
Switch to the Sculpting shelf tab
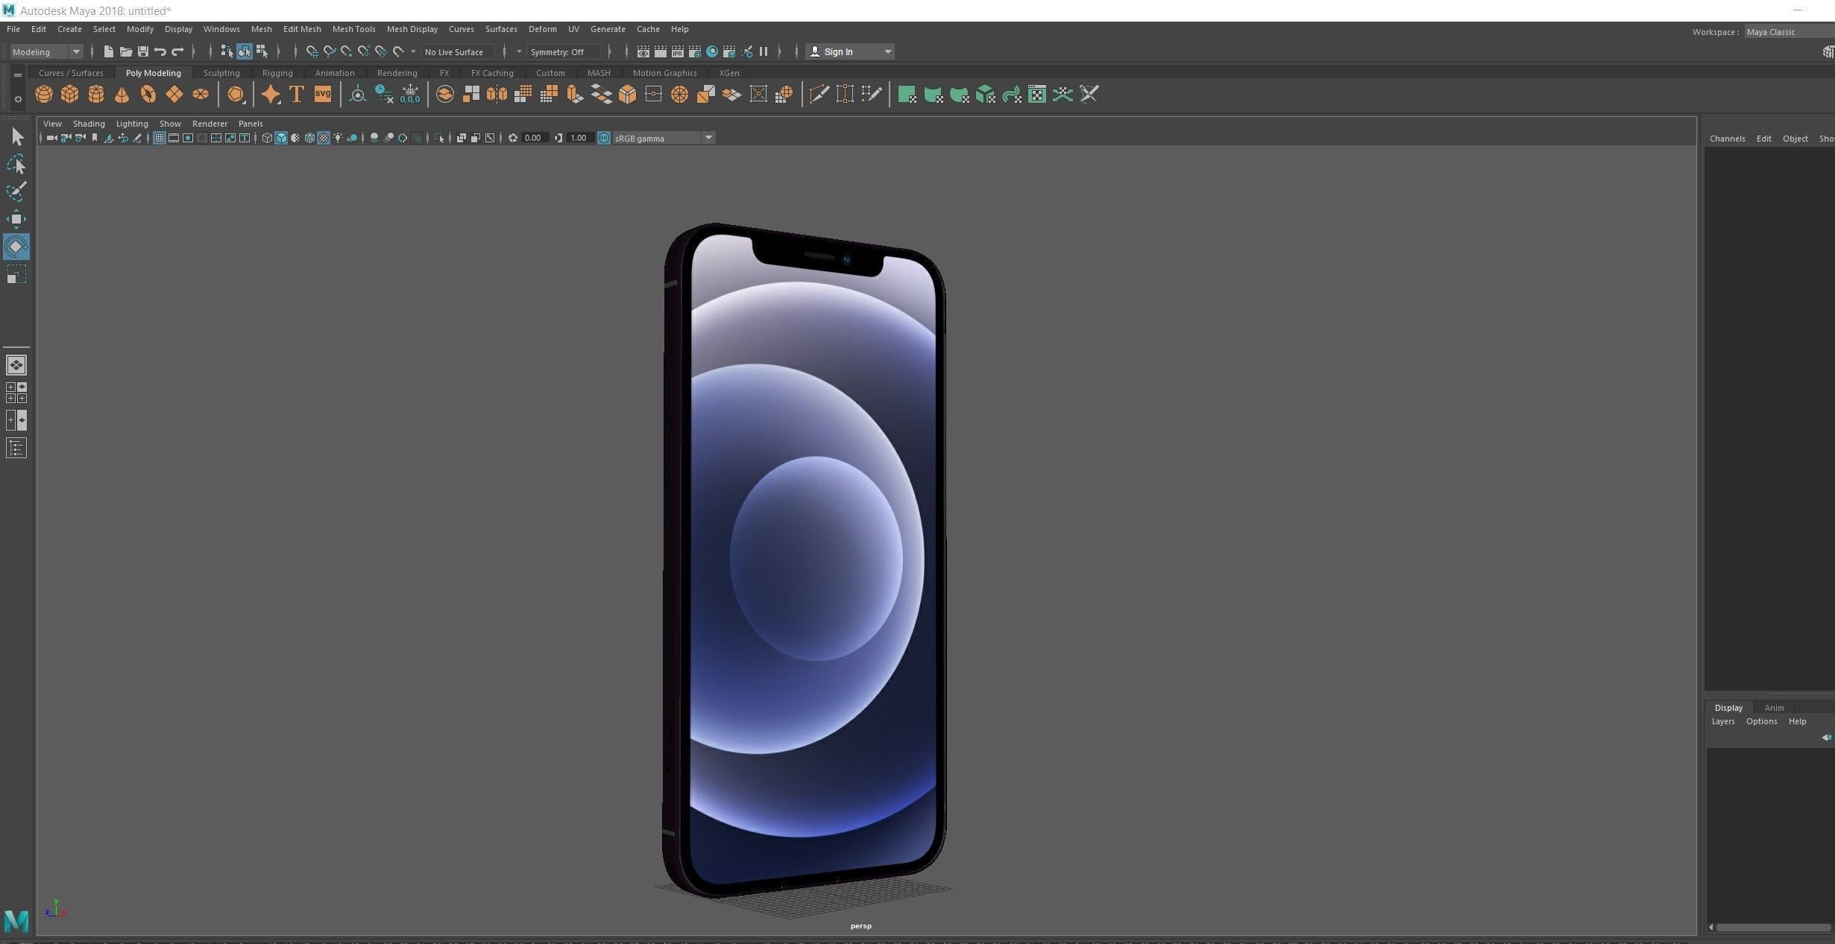click(221, 73)
